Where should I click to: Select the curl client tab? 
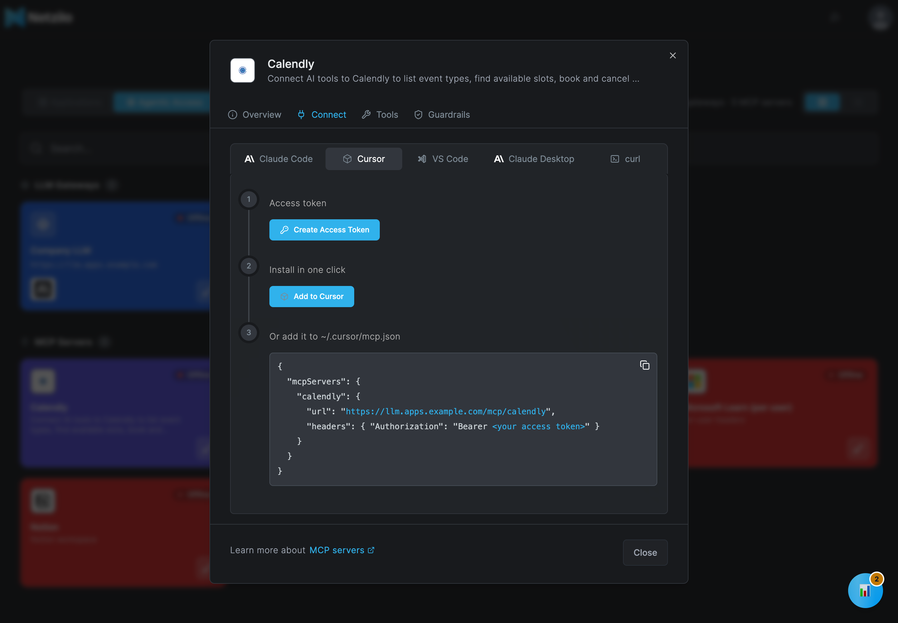(x=625, y=159)
